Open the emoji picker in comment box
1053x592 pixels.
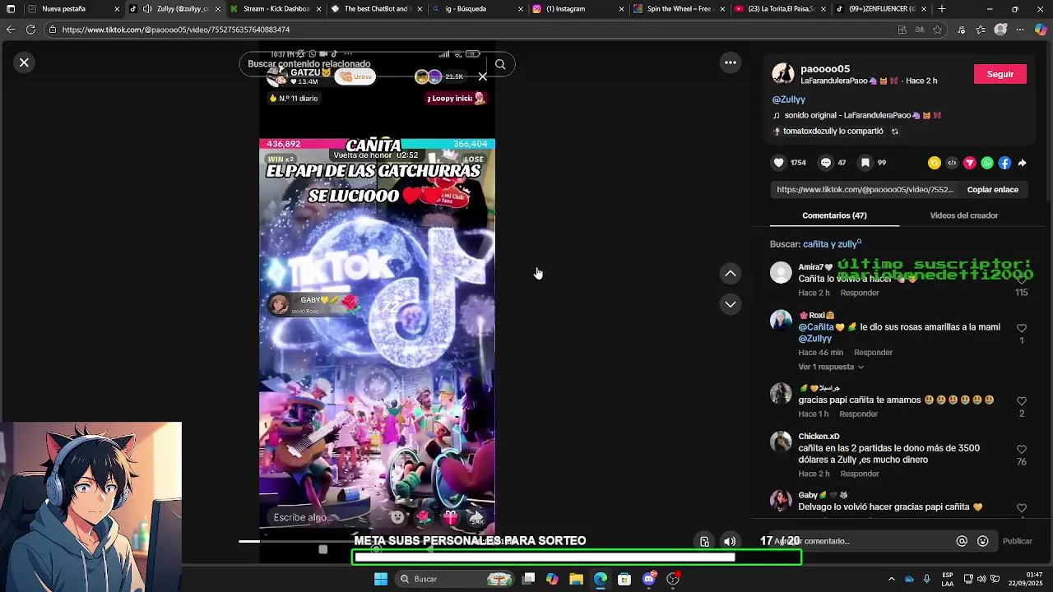pos(983,541)
